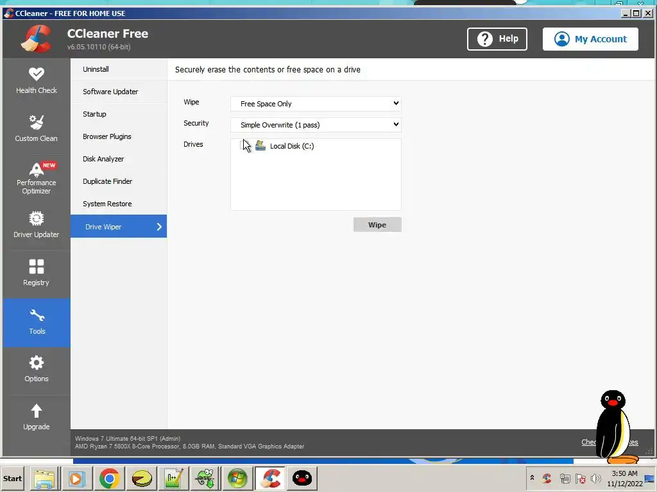Click the Help button
This screenshot has height=492, width=657.
[497, 39]
